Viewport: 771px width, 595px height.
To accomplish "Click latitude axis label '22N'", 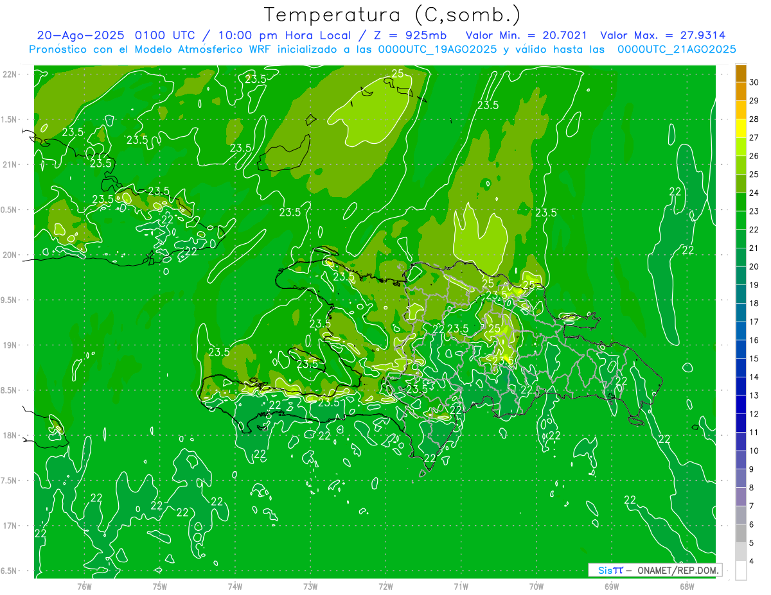I will point(10,74).
